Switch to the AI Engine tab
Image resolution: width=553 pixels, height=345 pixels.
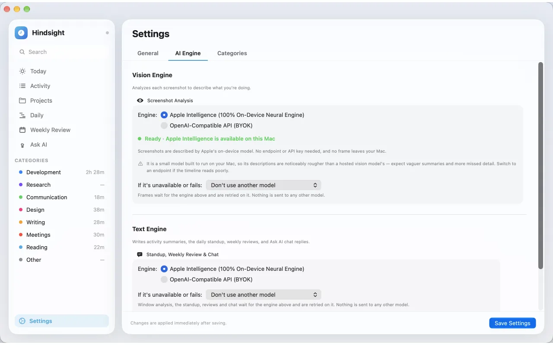(188, 53)
